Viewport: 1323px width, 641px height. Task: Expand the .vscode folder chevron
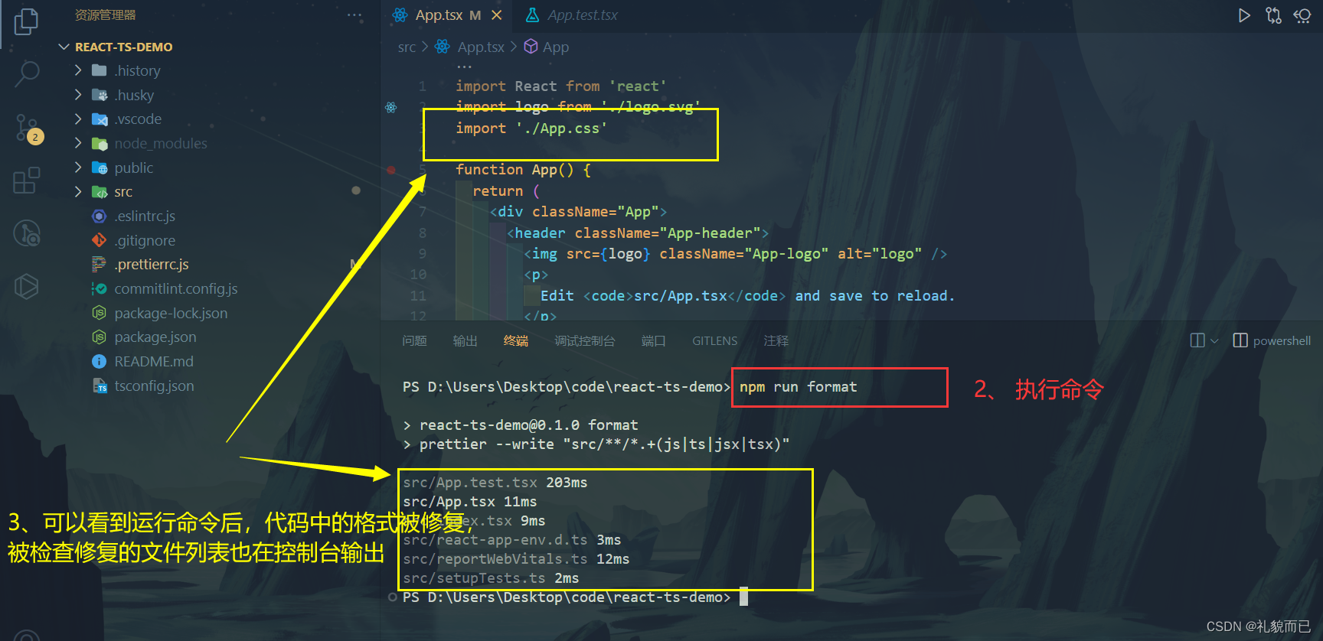pyautogui.click(x=78, y=119)
